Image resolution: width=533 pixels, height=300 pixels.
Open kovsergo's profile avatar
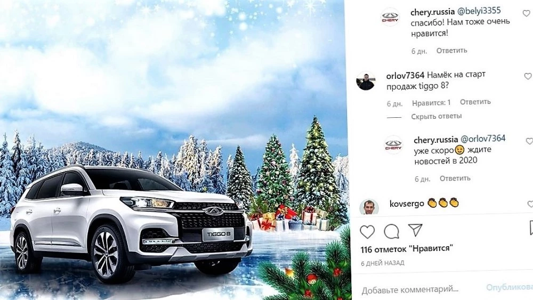pos(369,207)
